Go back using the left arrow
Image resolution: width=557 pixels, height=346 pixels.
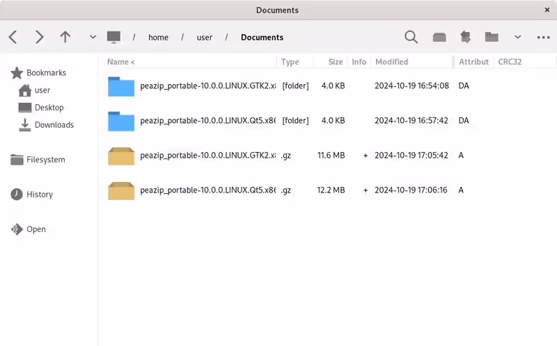13,38
